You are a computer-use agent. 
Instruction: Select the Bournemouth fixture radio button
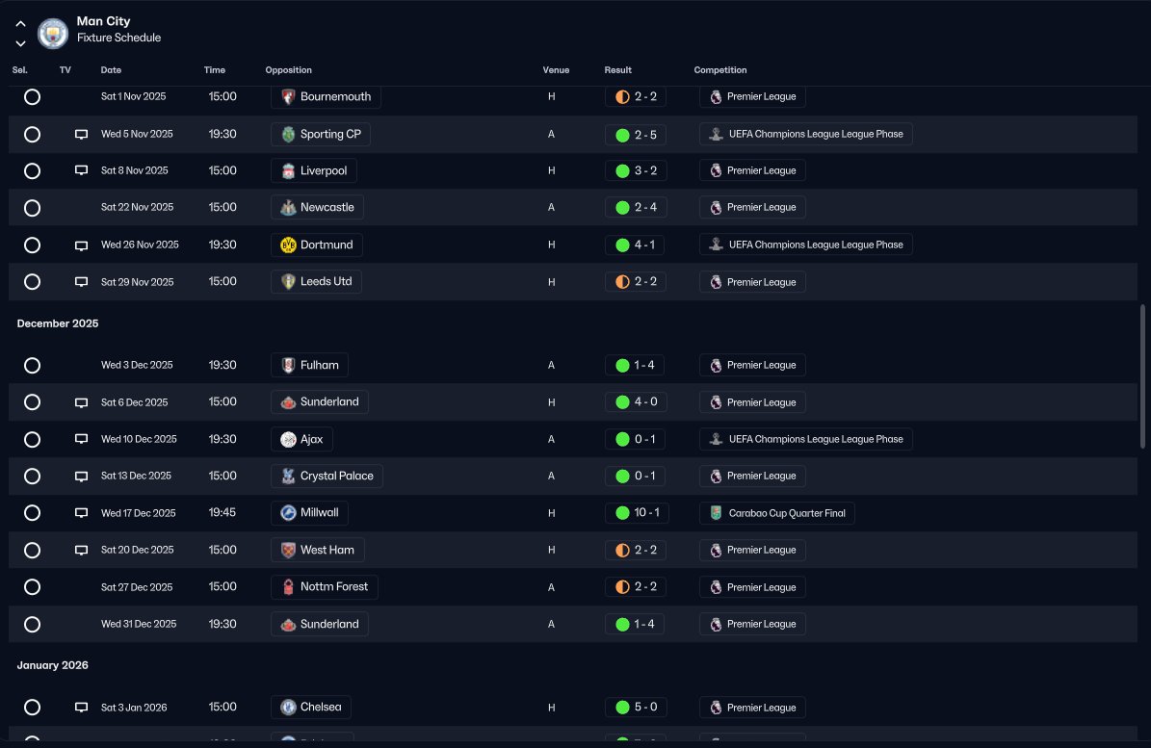33,97
